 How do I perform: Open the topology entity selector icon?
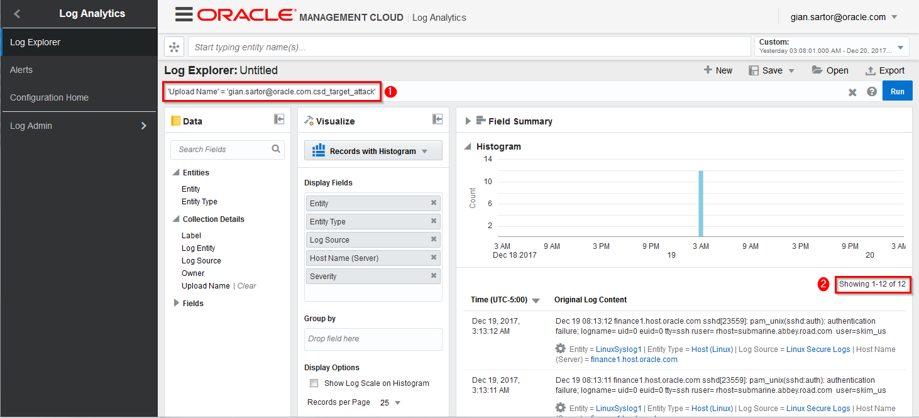pos(174,47)
